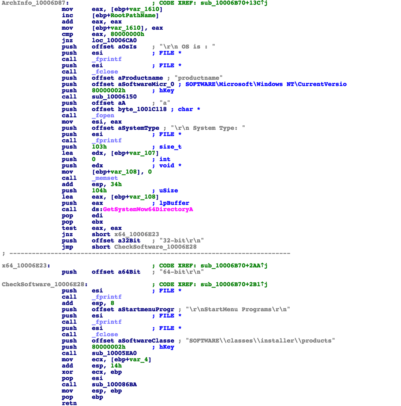Click RootPathName in the inc instruction
Image resolution: width=401 pixels, height=406 pixels.
pos(133,16)
